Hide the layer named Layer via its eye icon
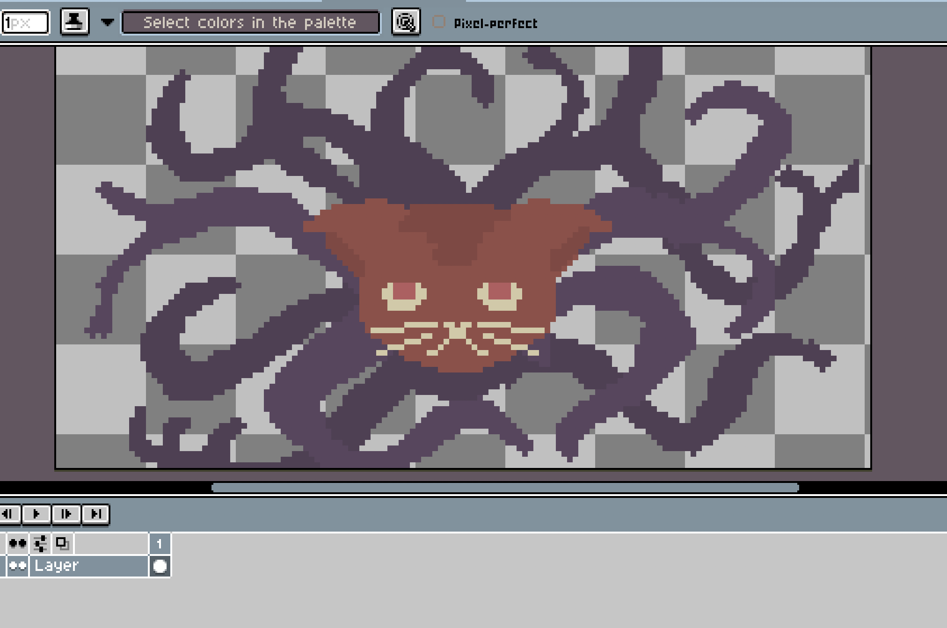Screen dimensions: 947x628 [18, 566]
